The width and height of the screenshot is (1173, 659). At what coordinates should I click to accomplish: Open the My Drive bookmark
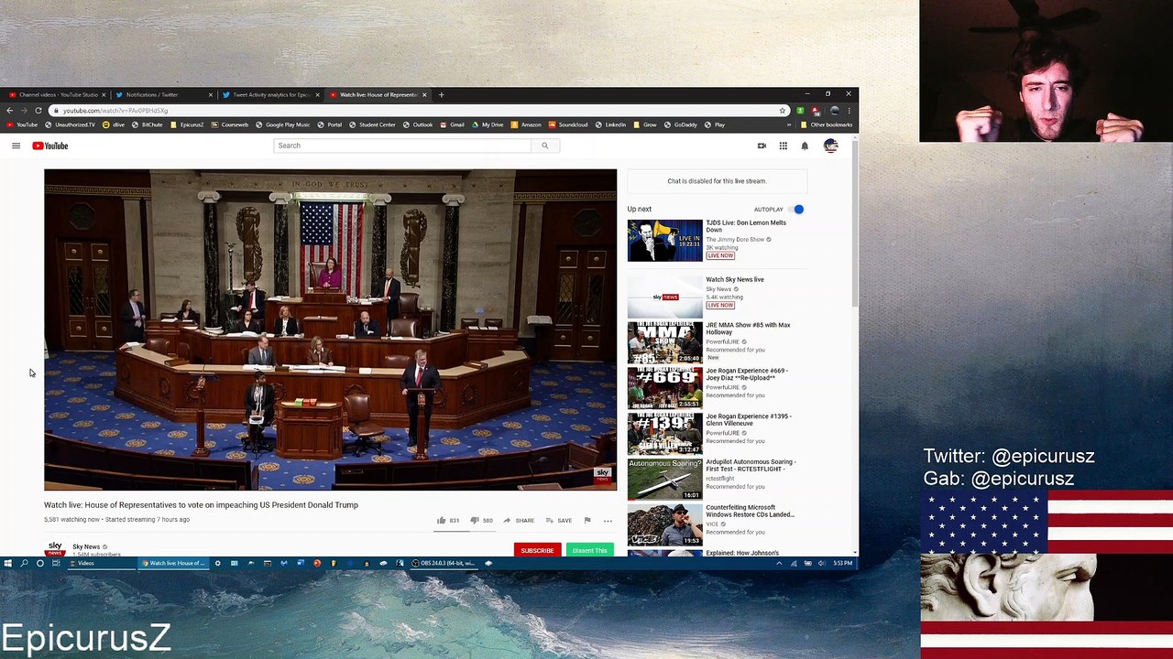(x=488, y=124)
